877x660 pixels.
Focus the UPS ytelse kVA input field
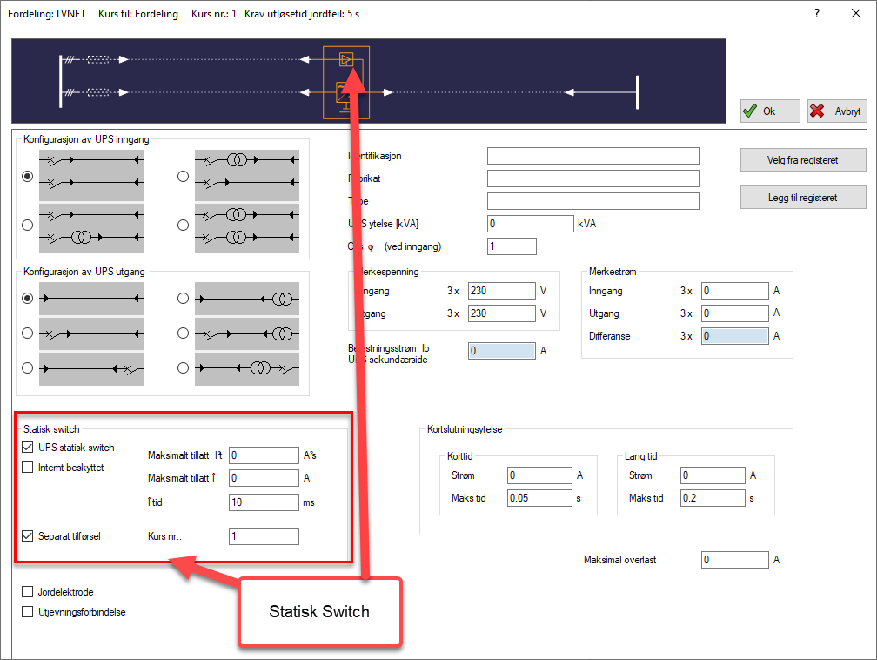click(x=530, y=224)
